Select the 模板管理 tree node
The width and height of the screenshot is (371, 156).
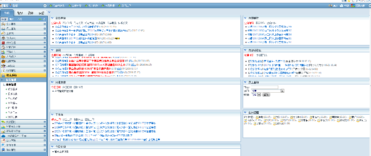[x=11, y=84]
